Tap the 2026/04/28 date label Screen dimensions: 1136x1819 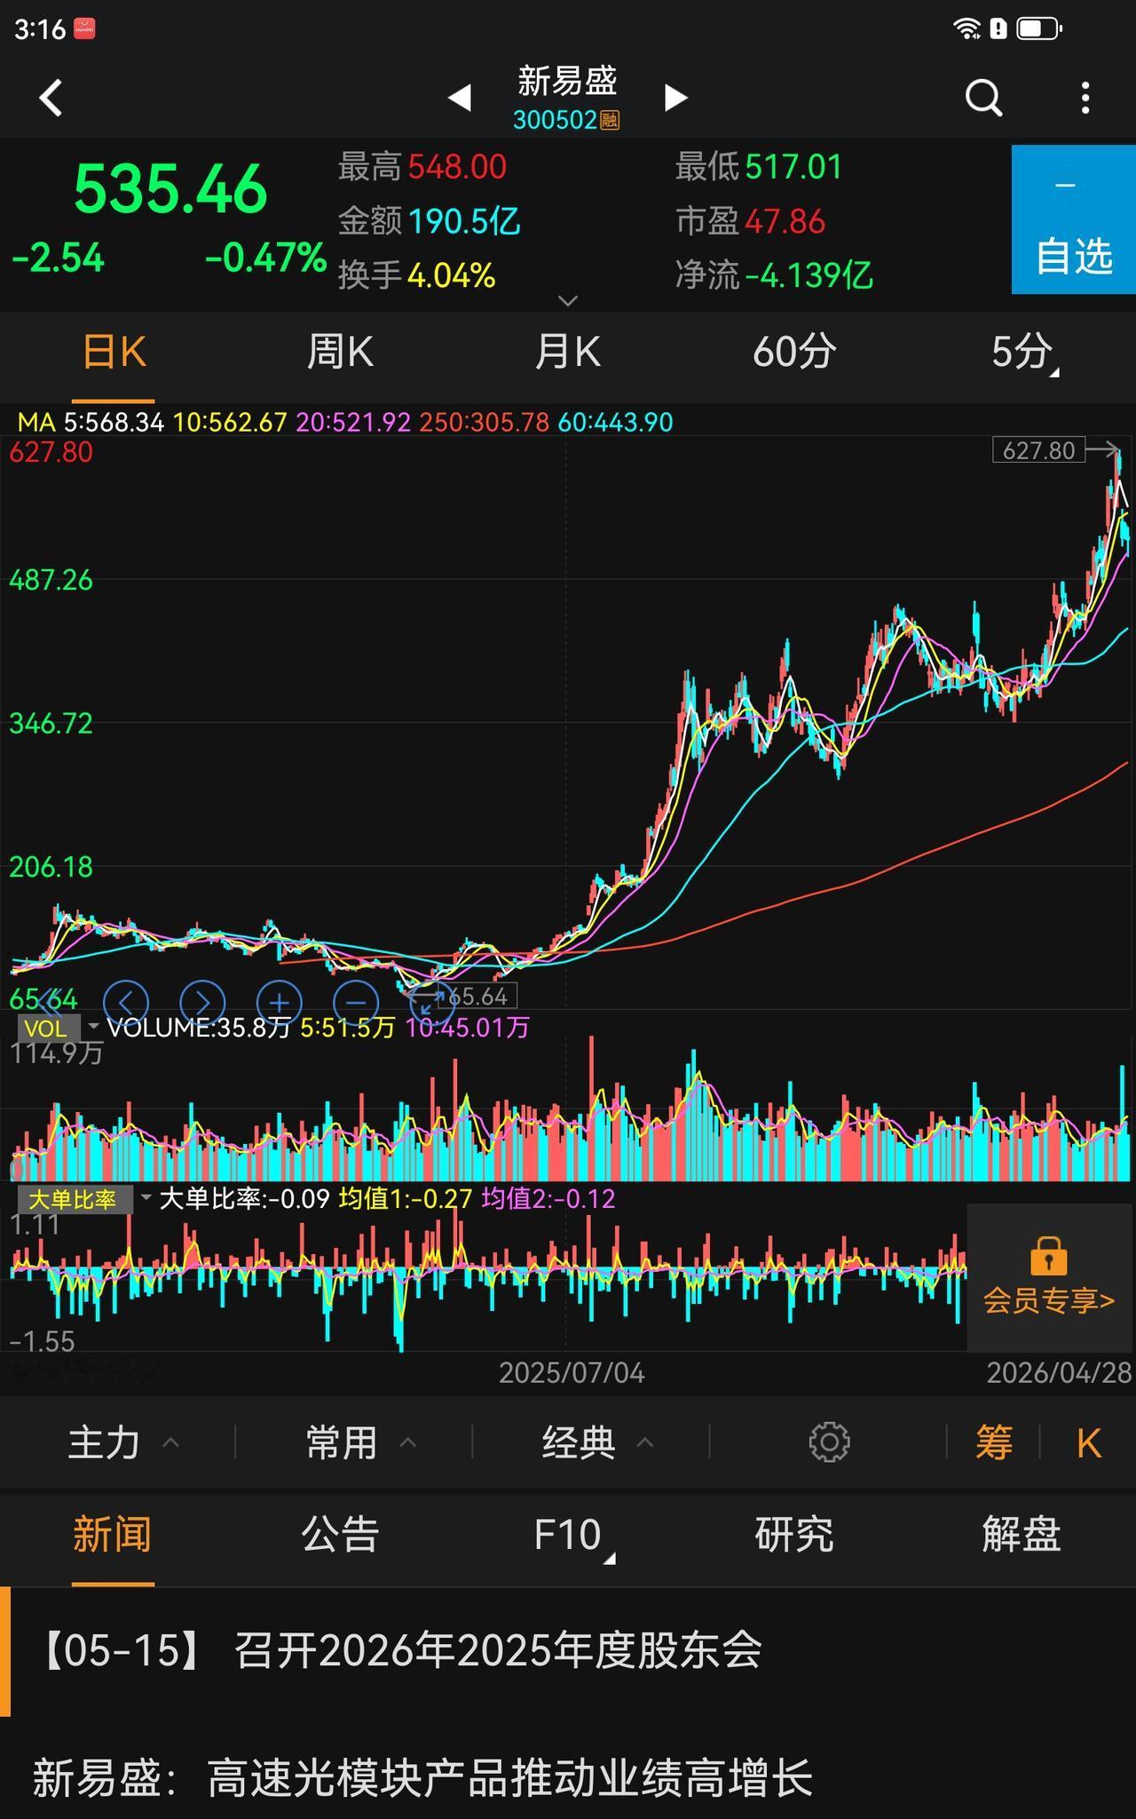[x=1060, y=1373]
